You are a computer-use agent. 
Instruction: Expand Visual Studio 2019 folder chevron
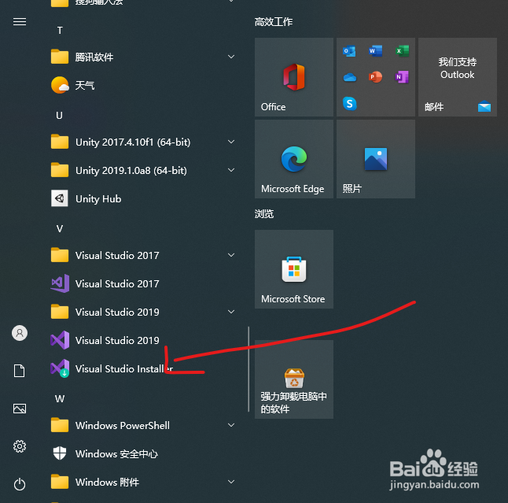(231, 312)
